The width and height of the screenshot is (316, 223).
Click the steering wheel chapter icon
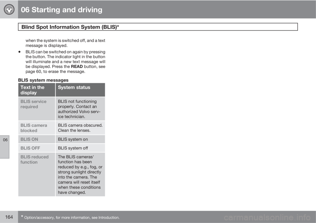9,9
